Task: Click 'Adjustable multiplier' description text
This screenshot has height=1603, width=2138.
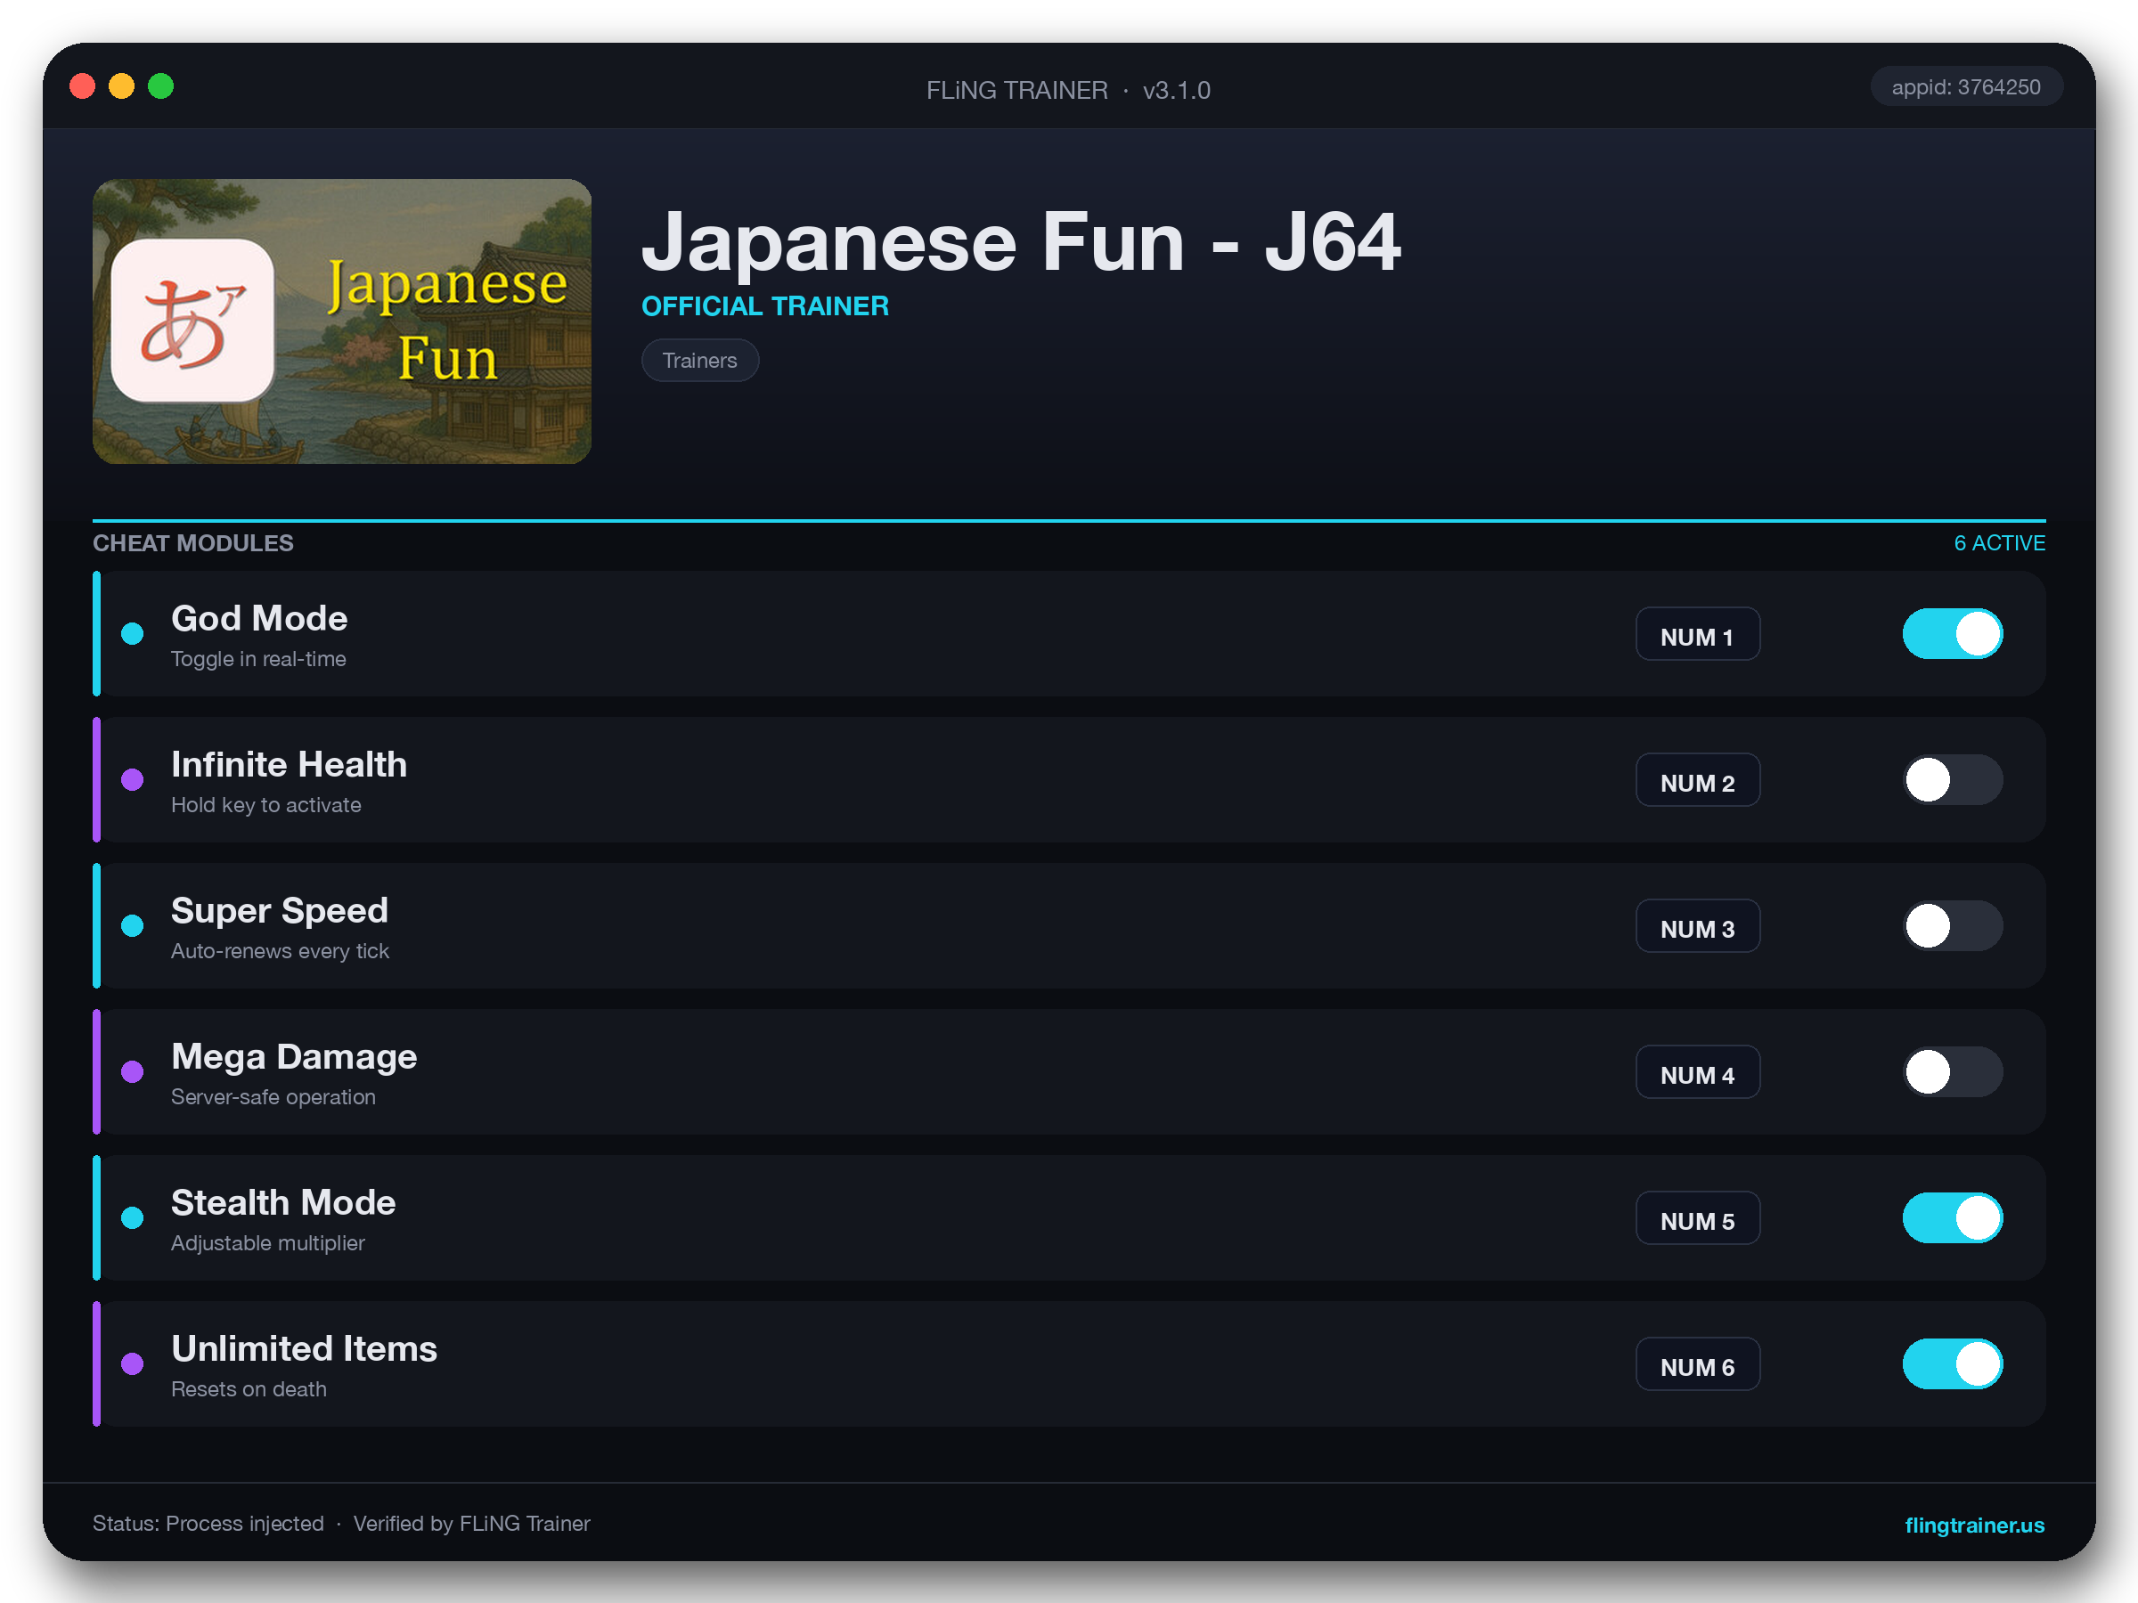Action: point(268,1242)
